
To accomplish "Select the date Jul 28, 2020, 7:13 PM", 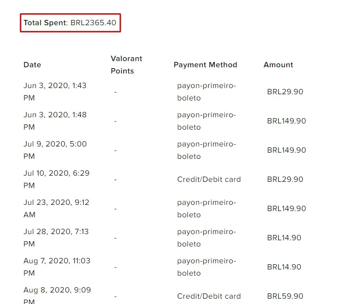I will click(56, 238).
